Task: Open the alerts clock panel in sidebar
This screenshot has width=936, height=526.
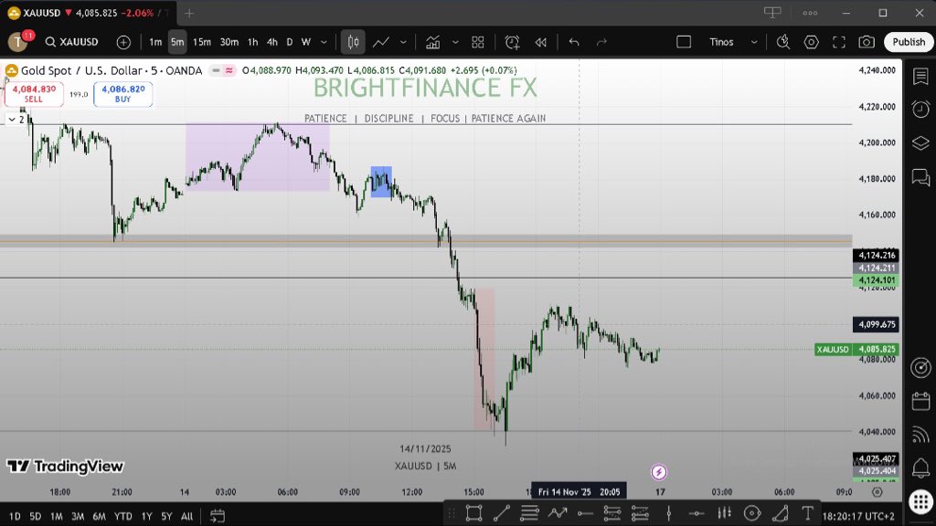Action: [920, 110]
